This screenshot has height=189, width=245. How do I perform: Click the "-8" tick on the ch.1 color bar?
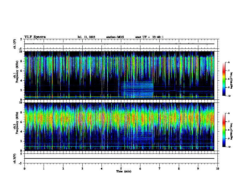(x=228, y=79)
